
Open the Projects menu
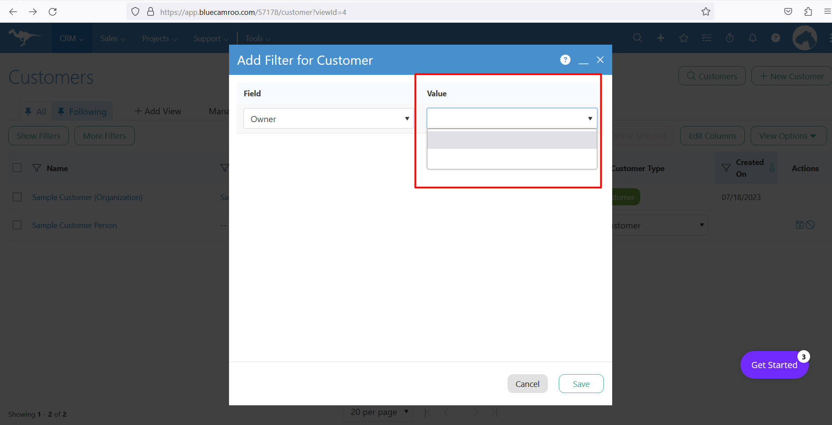click(159, 38)
